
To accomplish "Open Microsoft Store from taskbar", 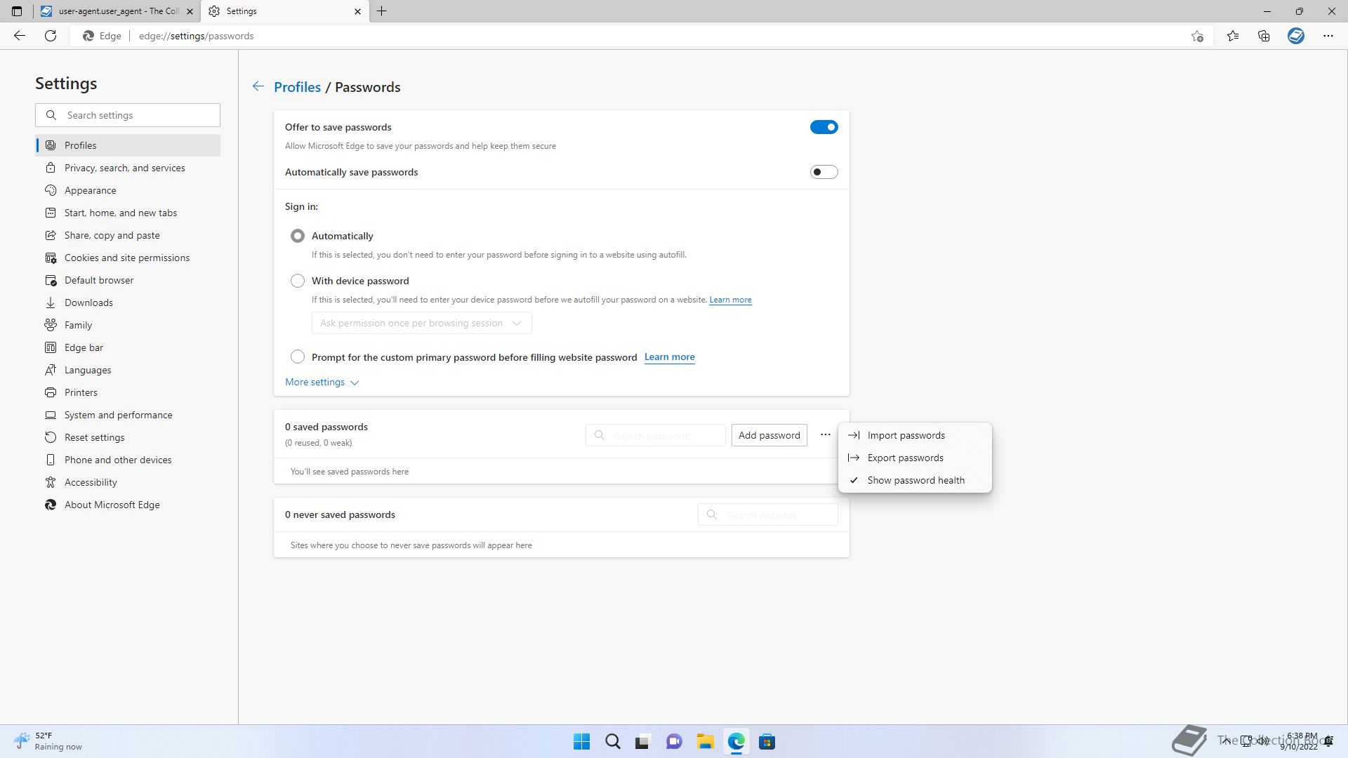I will [767, 742].
